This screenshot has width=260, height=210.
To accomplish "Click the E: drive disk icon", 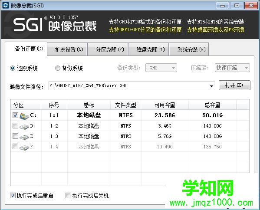I will point(24,137).
